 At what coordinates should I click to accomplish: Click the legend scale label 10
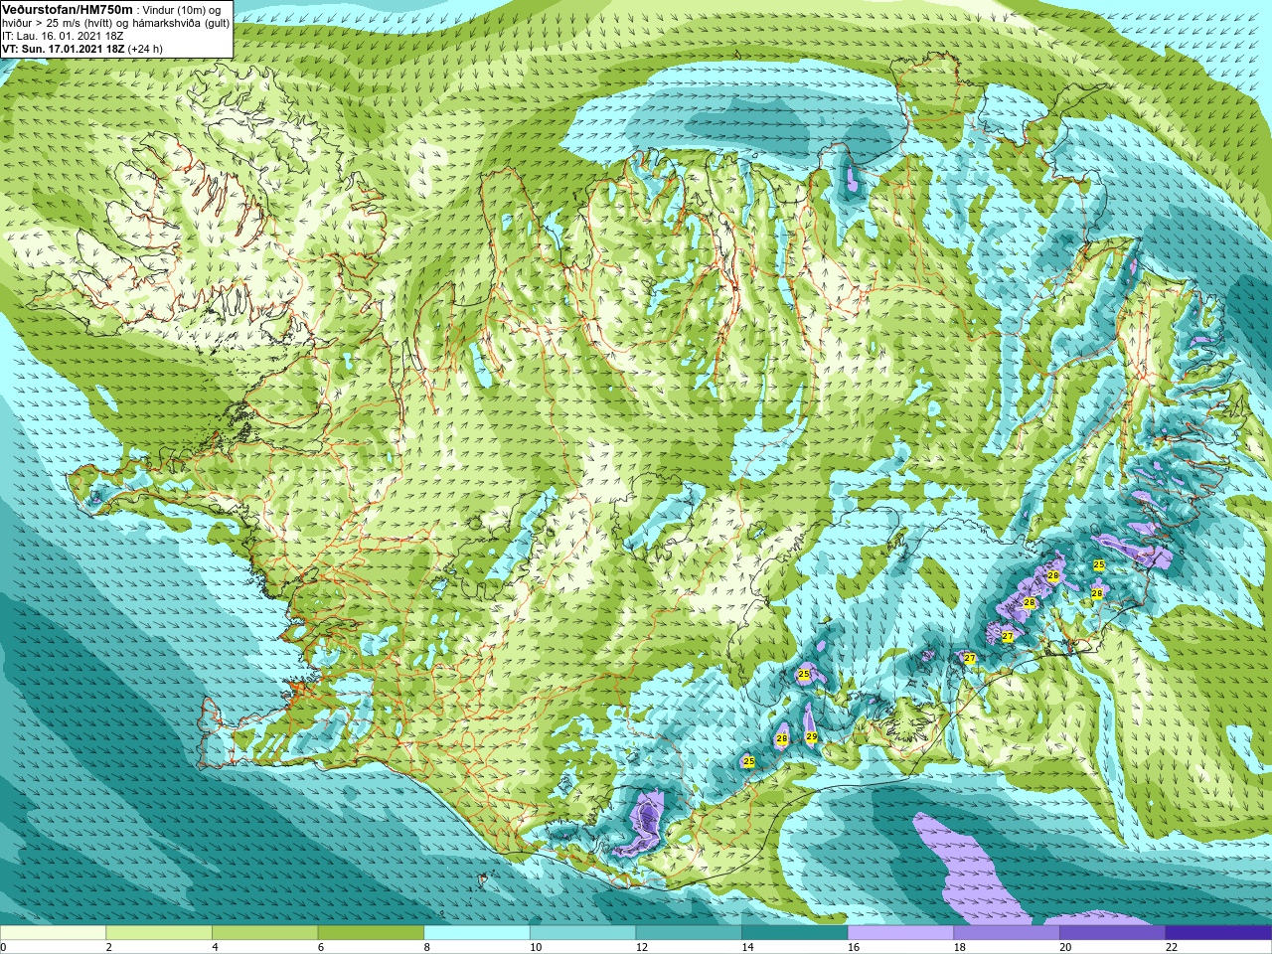(536, 947)
